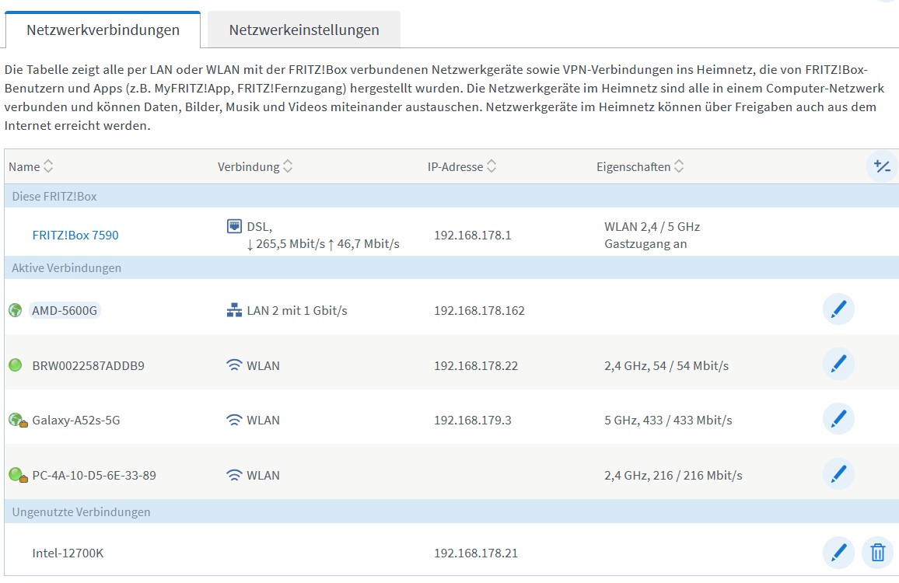Switch to the Netzwerkeinstellungen tab
The height and width of the screenshot is (583, 899).
(x=304, y=30)
